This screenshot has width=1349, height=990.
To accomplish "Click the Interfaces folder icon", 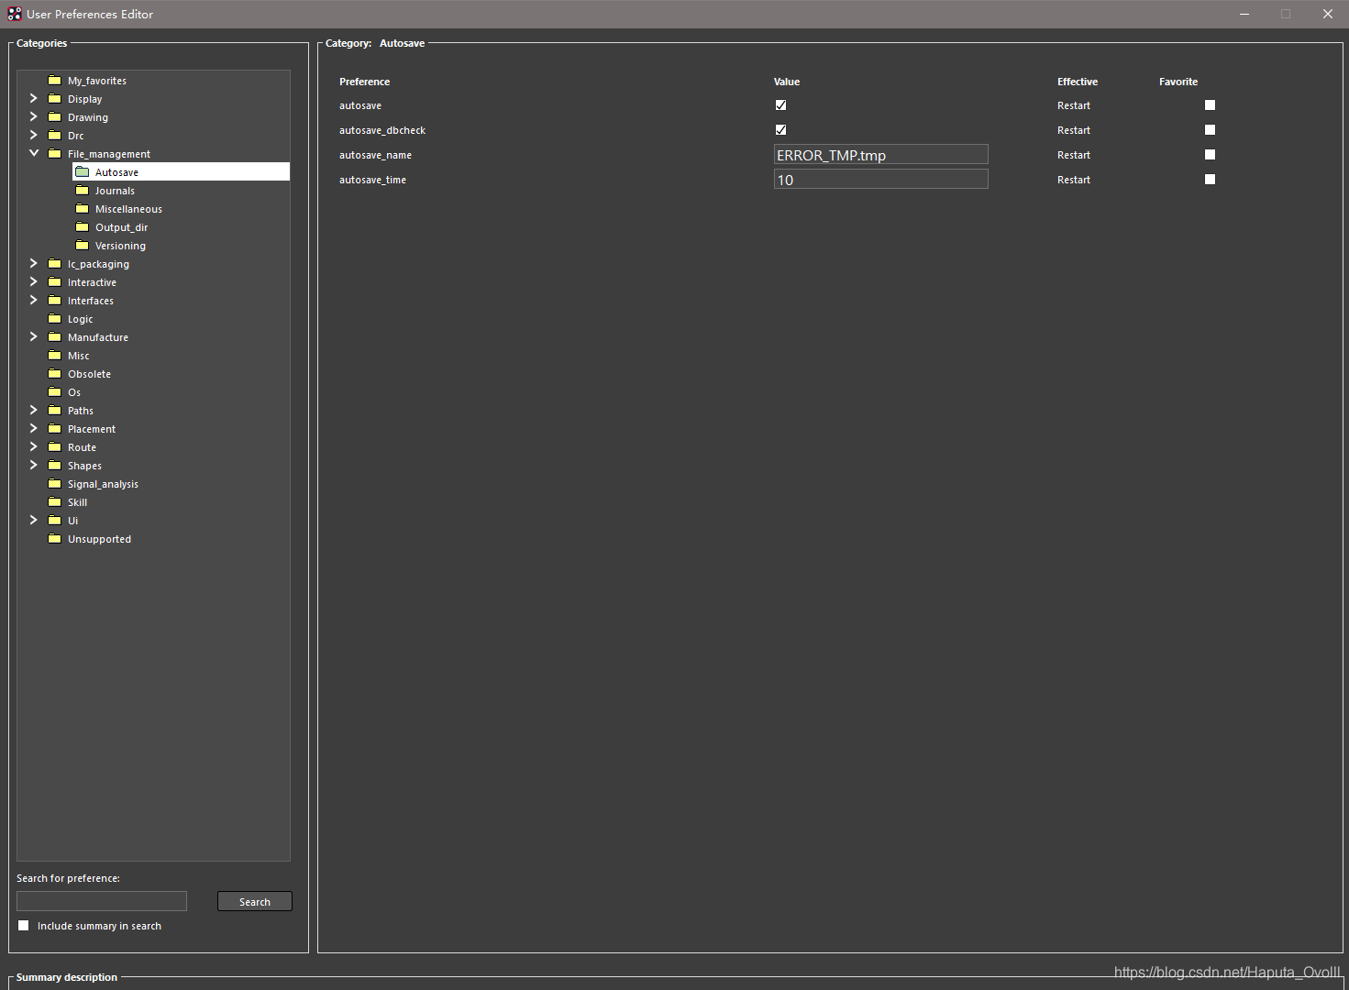I will (54, 301).
